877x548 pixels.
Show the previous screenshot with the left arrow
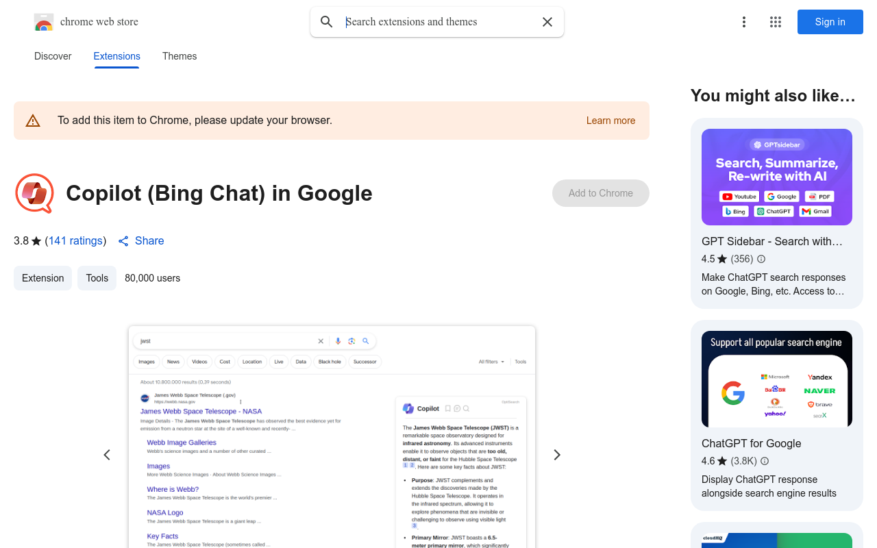pos(106,455)
